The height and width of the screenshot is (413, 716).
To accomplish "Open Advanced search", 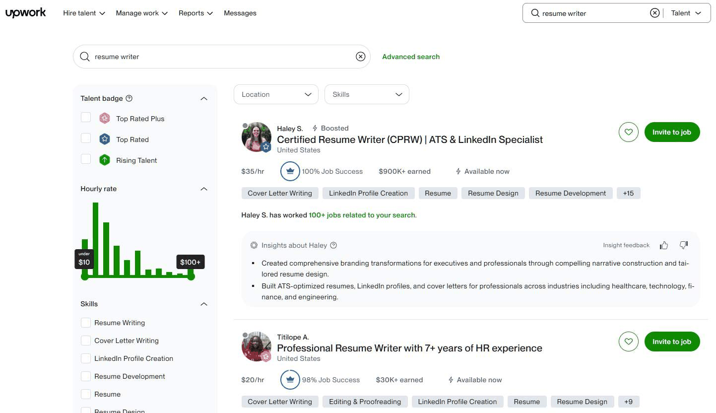I will 411,57.
